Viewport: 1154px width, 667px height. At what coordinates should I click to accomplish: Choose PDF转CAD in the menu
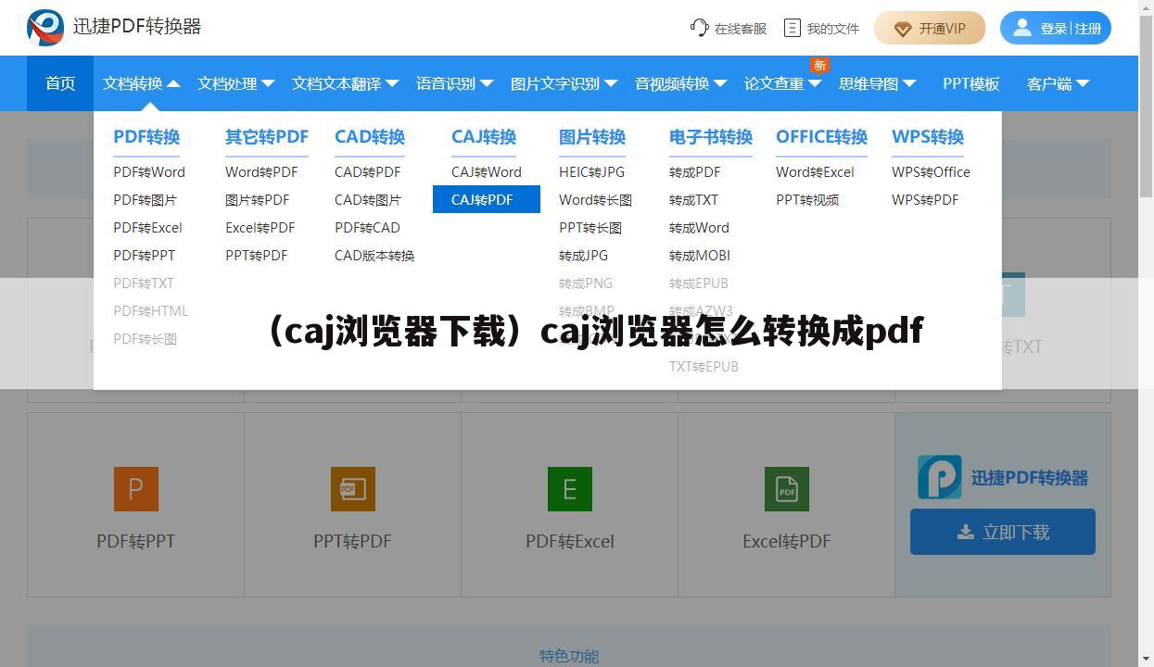coord(367,227)
